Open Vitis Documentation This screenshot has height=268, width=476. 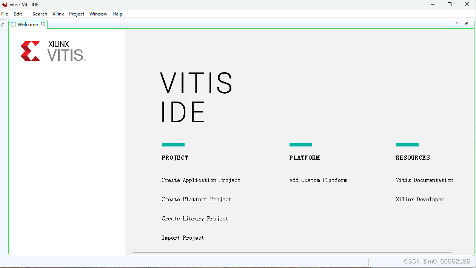424,180
